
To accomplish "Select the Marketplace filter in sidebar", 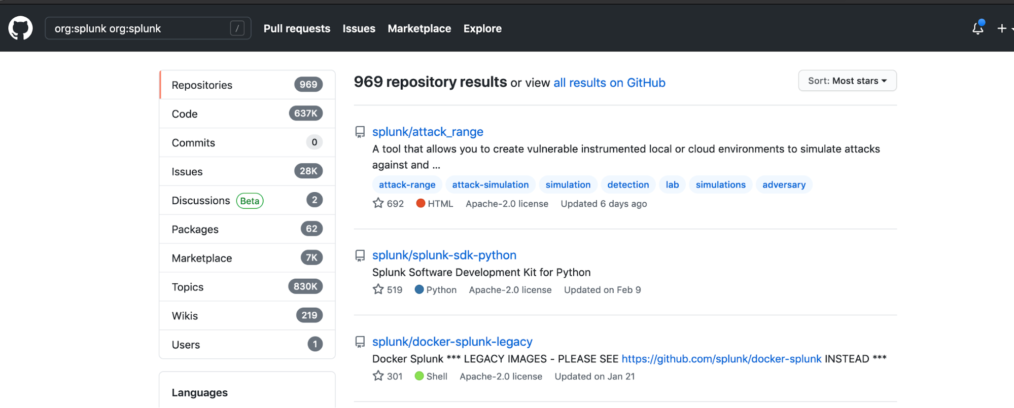I will pyautogui.click(x=247, y=258).
